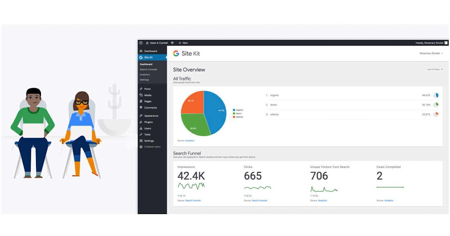This screenshot has height=236, width=450.
Task: Click Search Console source link under Impressions
Action: coord(193,201)
